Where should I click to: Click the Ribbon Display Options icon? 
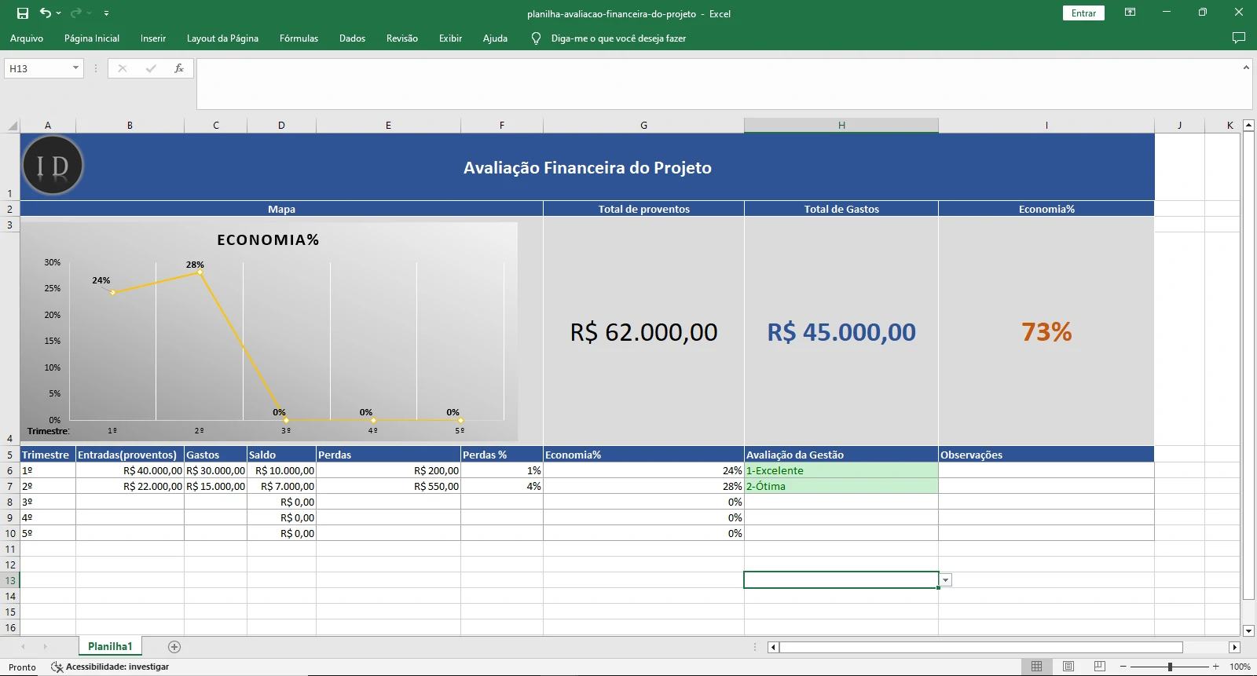tap(1130, 13)
